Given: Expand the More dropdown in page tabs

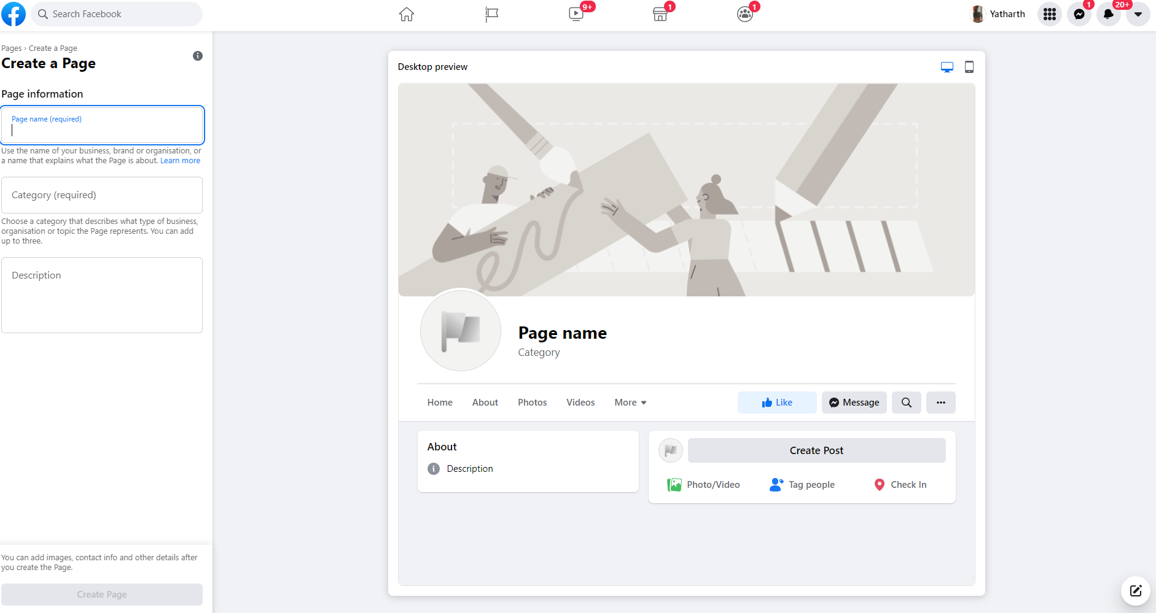Looking at the screenshot, I should (630, 403).
